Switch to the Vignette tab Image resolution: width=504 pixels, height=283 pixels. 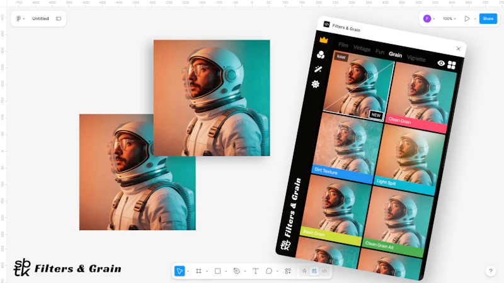click(x=416, y=58)
